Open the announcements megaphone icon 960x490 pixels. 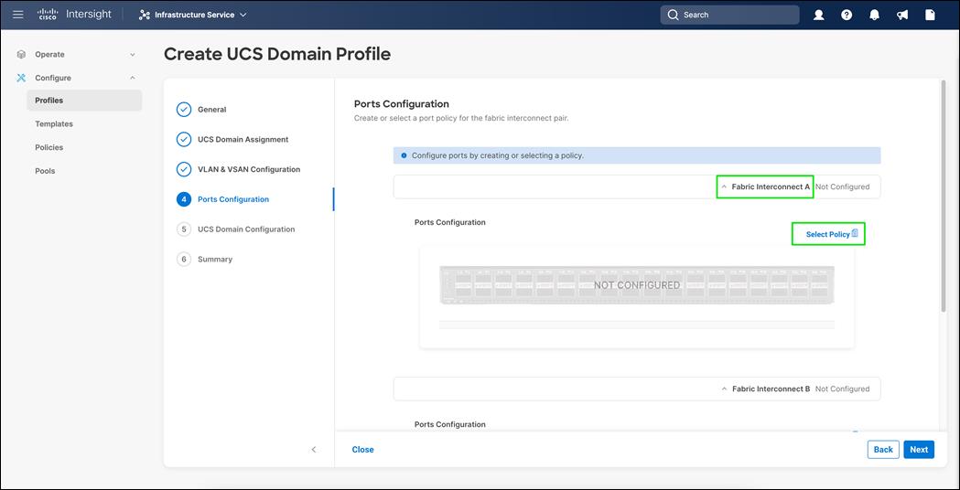pos(902,16)
